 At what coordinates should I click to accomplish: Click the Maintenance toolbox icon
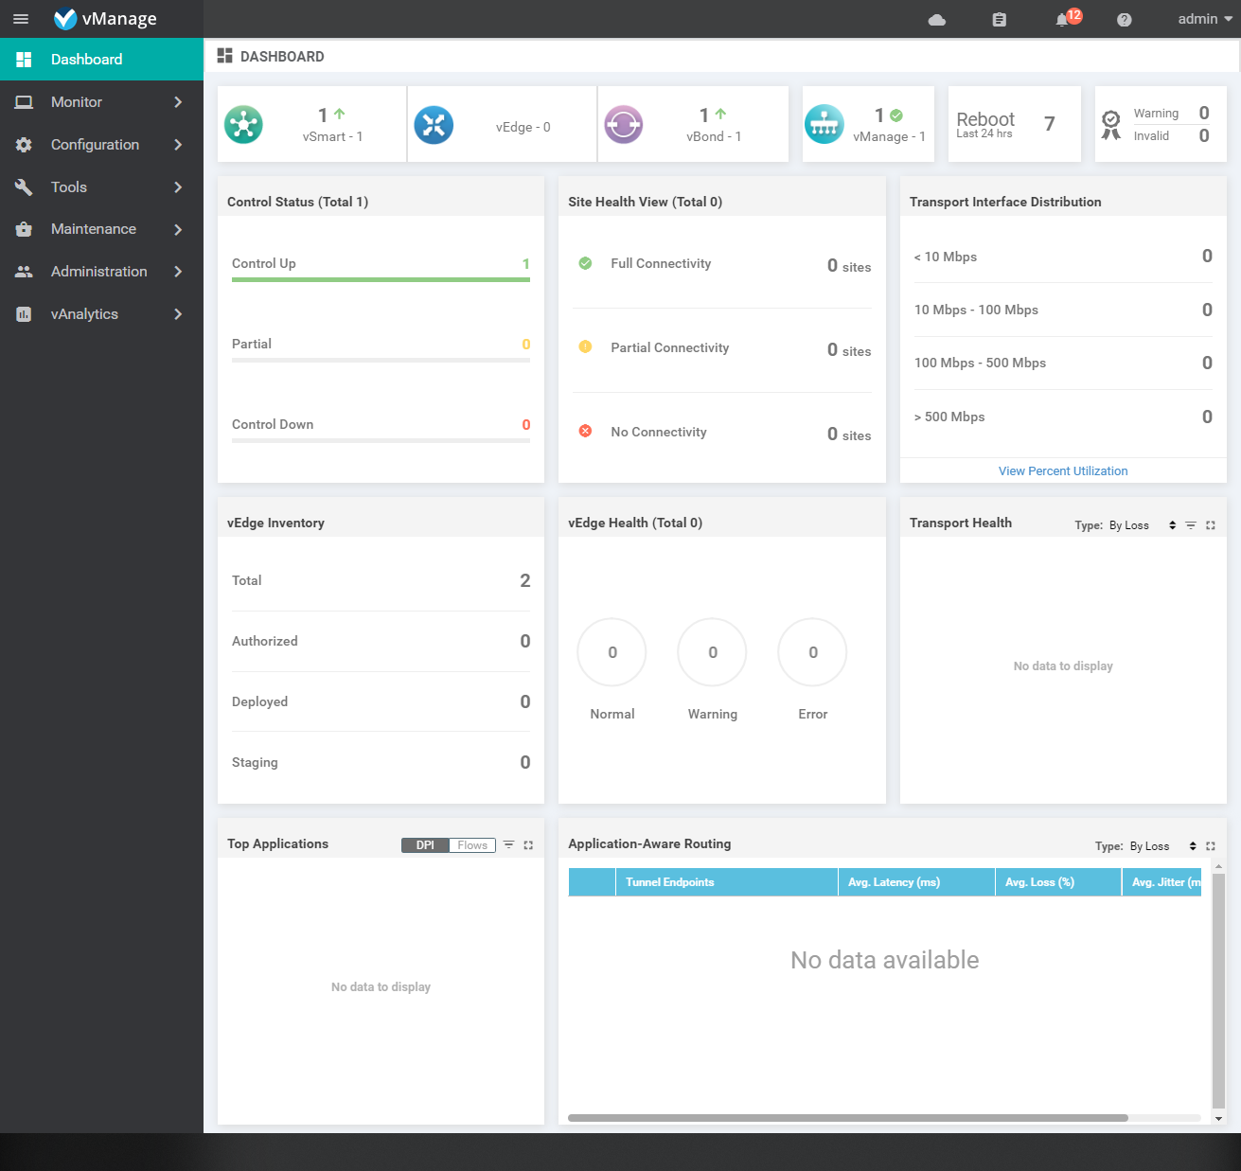tap(24, 229)
